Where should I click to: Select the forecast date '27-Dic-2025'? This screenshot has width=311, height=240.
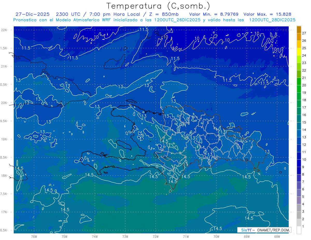[32, 14]
